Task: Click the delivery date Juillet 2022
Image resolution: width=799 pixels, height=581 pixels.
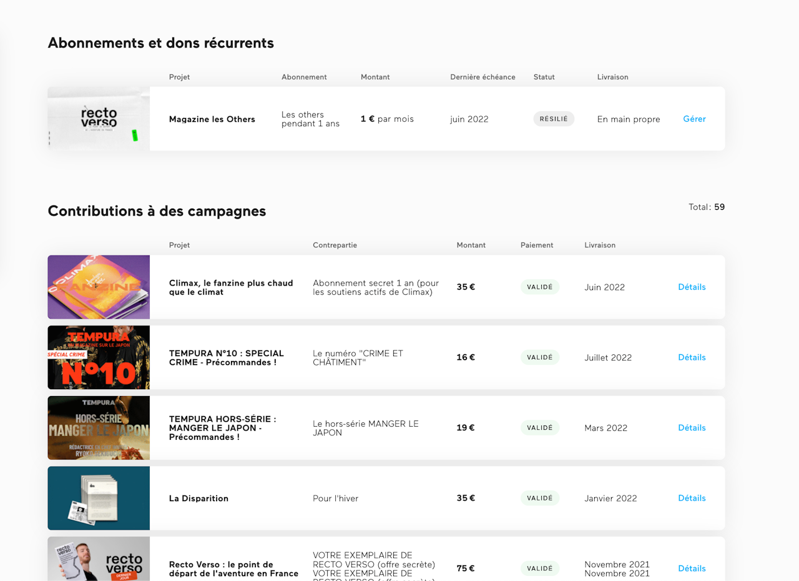Action: click(x=608, y=357)
